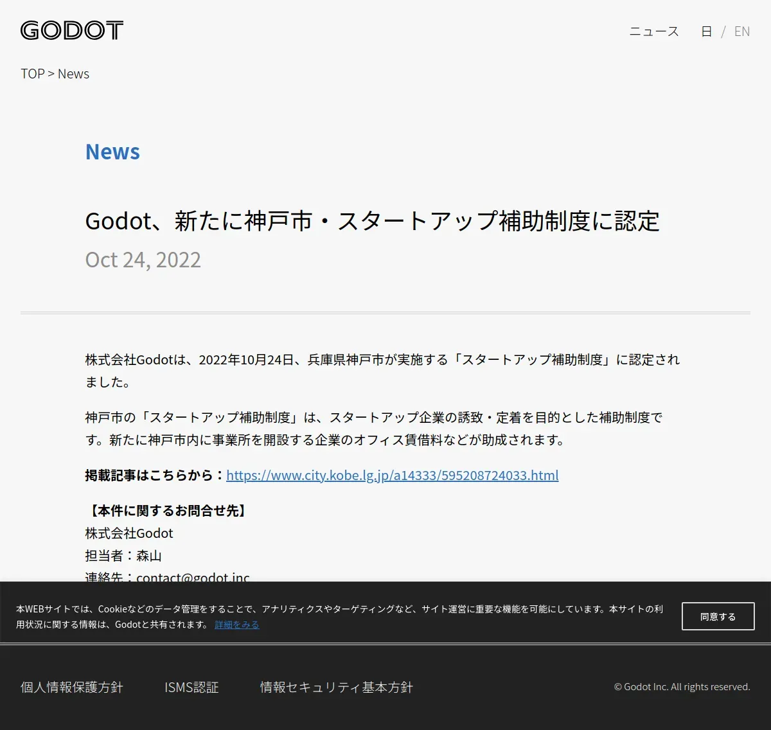Open the city.kobe.lg.jp article URL link
Image resolution: width=771 pixels, height=730 pixels.
[393, 476]
